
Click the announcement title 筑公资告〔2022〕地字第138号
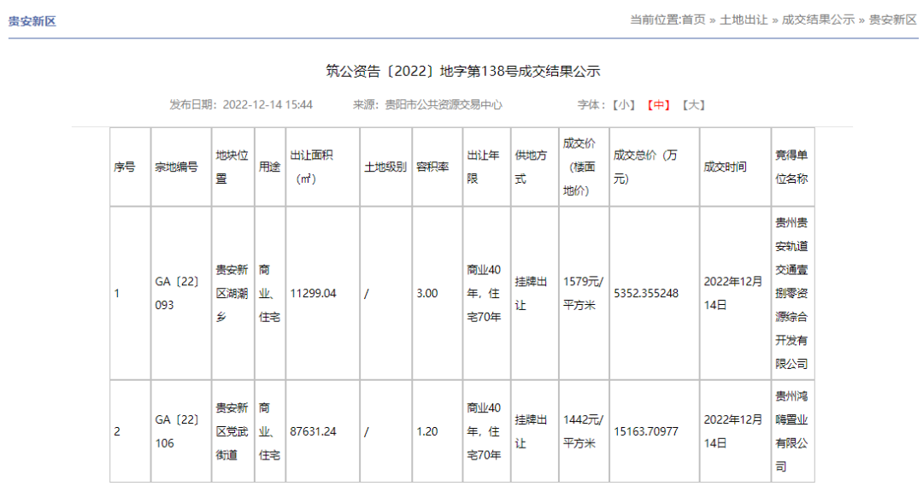[462, 71]
